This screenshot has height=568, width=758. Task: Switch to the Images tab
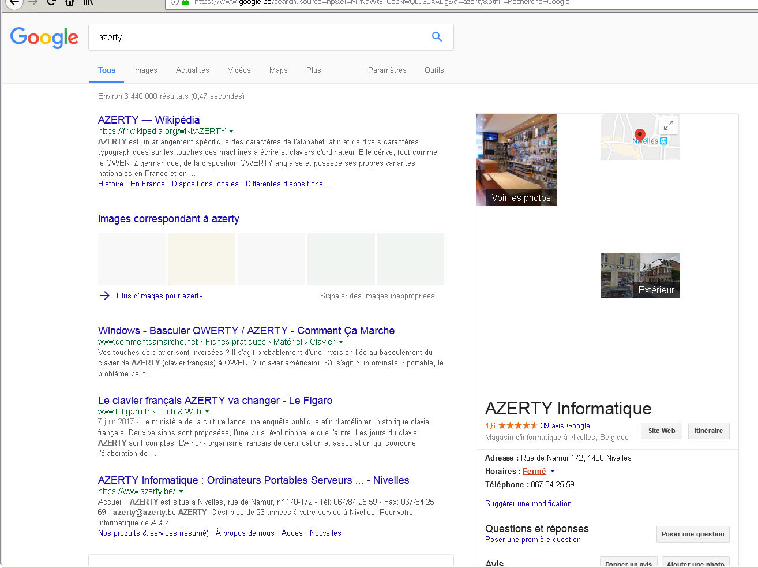click(x=145, y=70)
